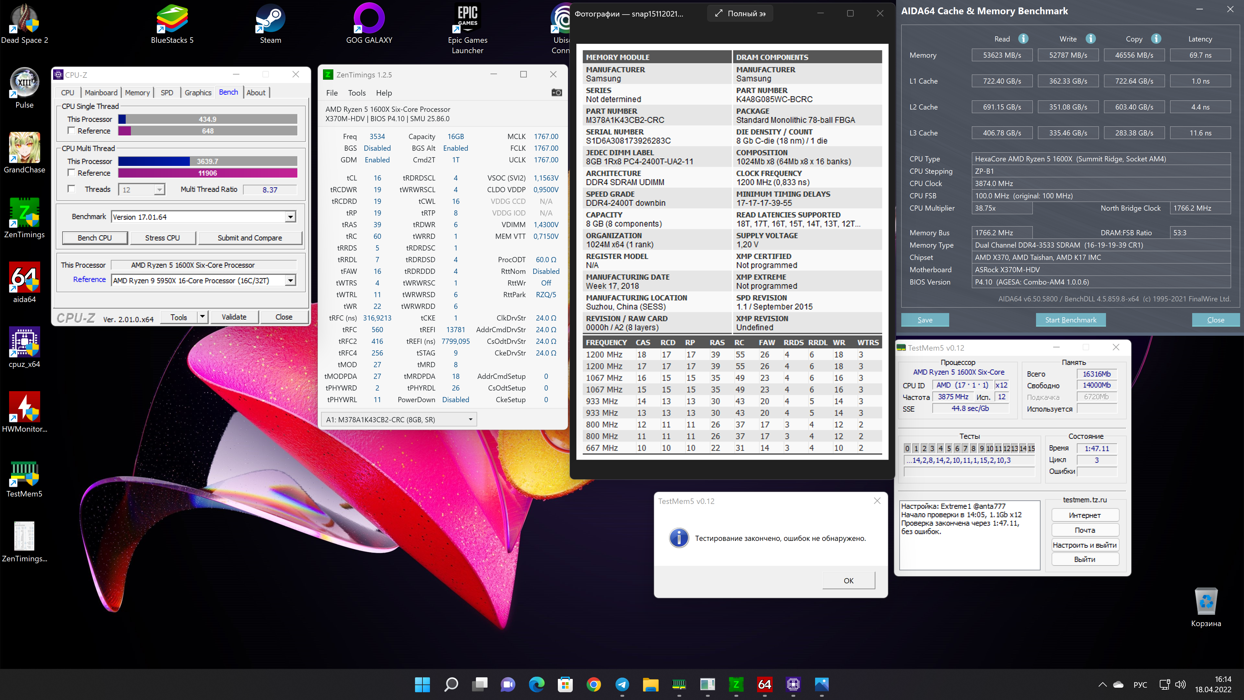Click ZenTimings screenshot camera icon
The width and height of the screenshot is (1244, 700).
[556, 92]
